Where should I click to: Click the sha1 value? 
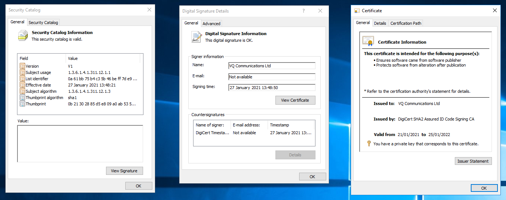coord(72,98)
